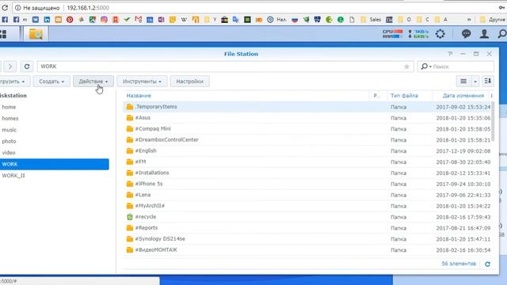This screenshot has height=285, width=507.
Task: Open the DSM main menu grid icon
Action: 3,34
